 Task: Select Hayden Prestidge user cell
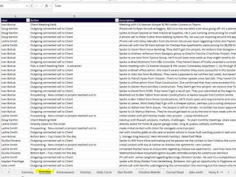15,161
